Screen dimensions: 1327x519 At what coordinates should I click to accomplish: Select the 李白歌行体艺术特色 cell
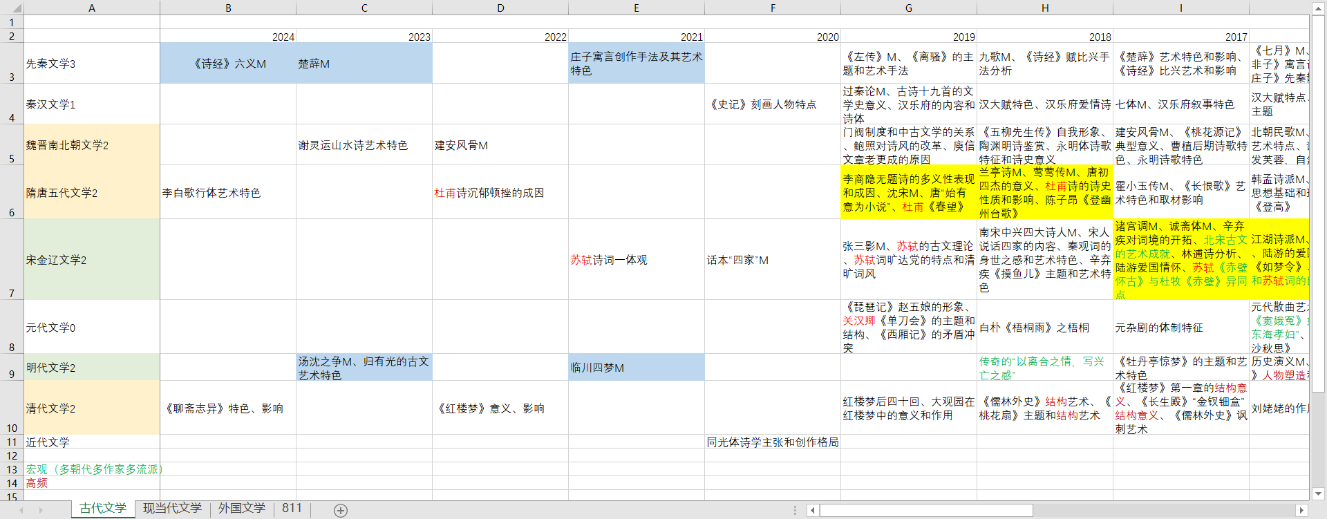click(x=227, y=193)
